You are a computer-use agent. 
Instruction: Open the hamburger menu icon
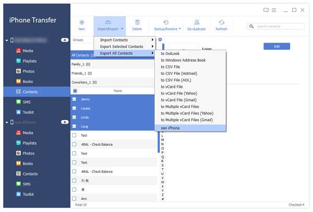(x=274, y=10)
